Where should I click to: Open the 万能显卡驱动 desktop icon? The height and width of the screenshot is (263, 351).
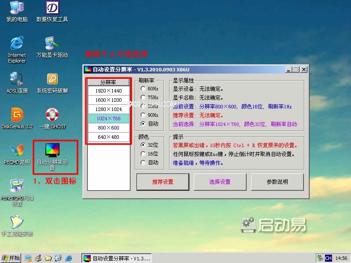(x=52, y=48)
